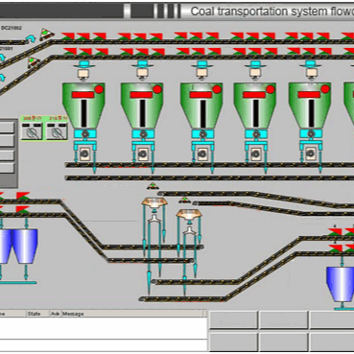This screenshot has width=354, height=354.
Task: Click the cyan tripper hat above the first bunker
Action: (x=84, y=64)
